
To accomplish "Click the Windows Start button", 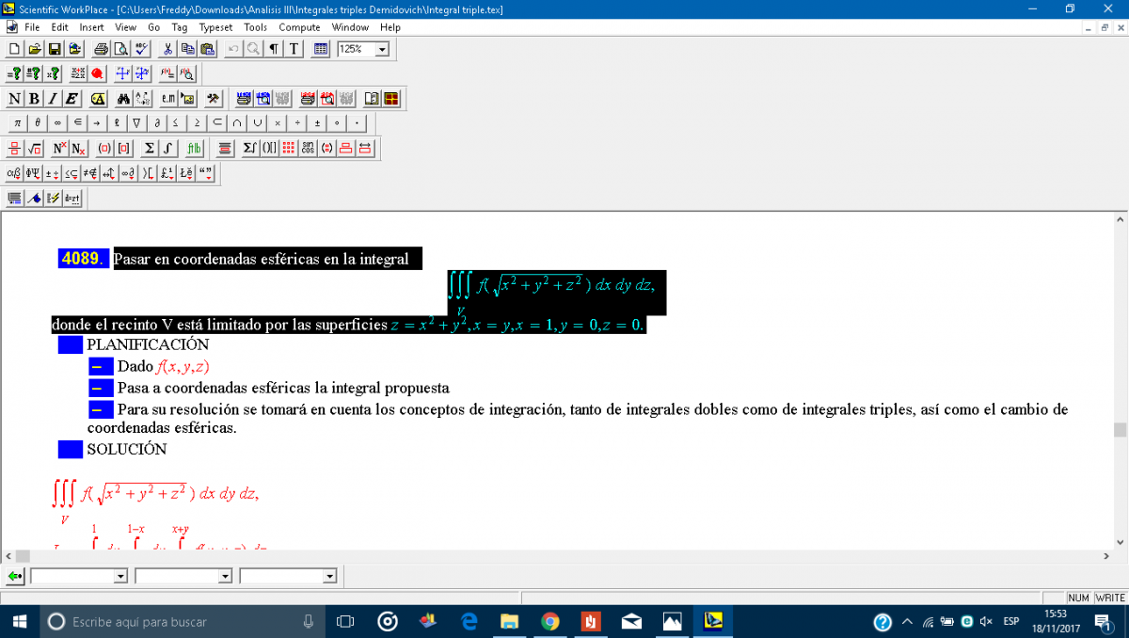I will point(19,621).
